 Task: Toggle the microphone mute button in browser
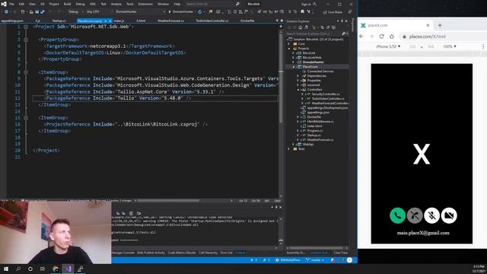431,215
